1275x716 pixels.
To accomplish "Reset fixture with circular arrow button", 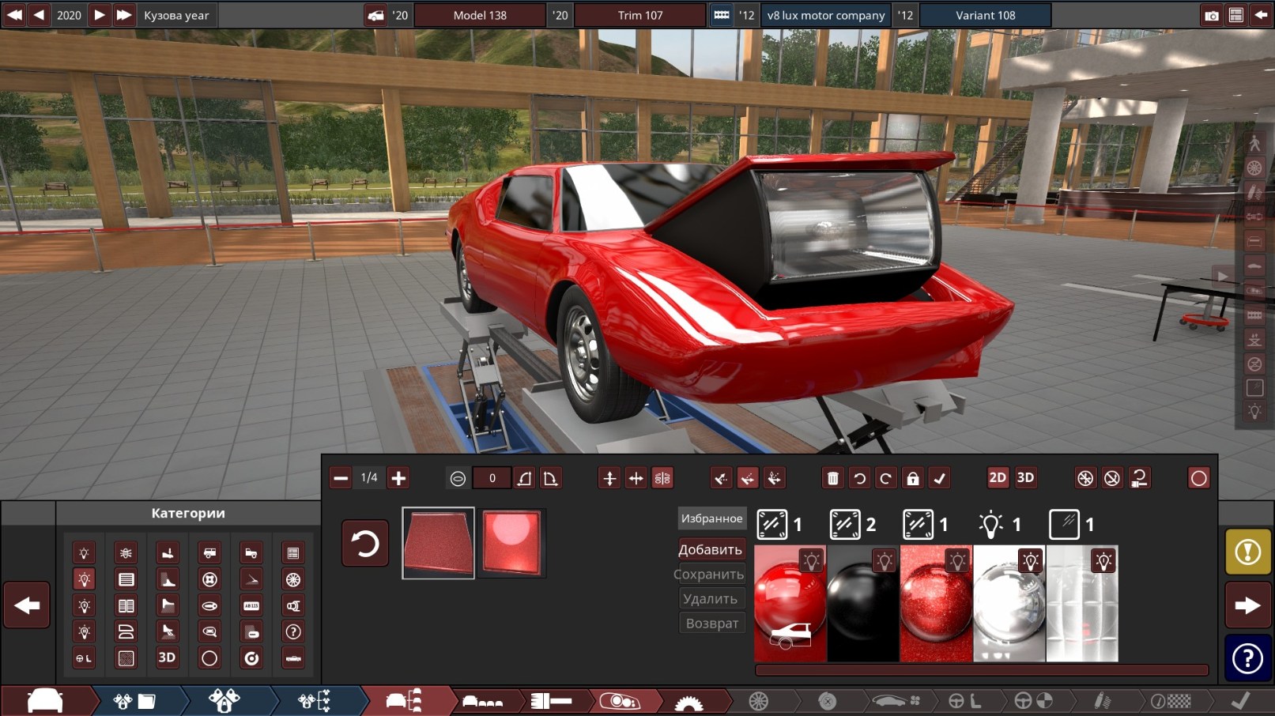I will [365, 544].
